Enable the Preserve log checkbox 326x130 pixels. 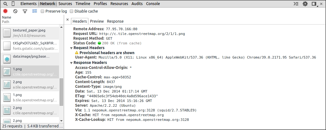click(x=43, y=11)
